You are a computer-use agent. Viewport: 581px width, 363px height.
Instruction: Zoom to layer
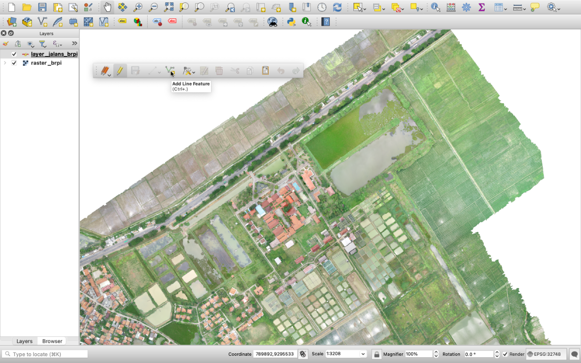click(199, 7)
